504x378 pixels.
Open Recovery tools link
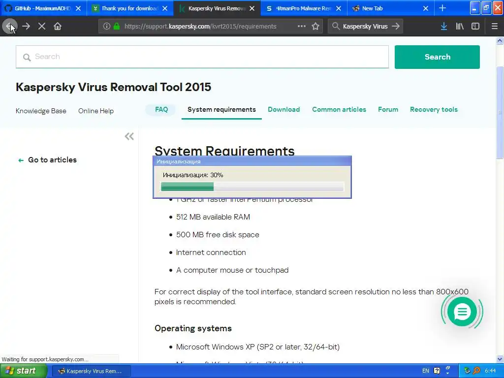pyautogui.click(x=434, y=110)
